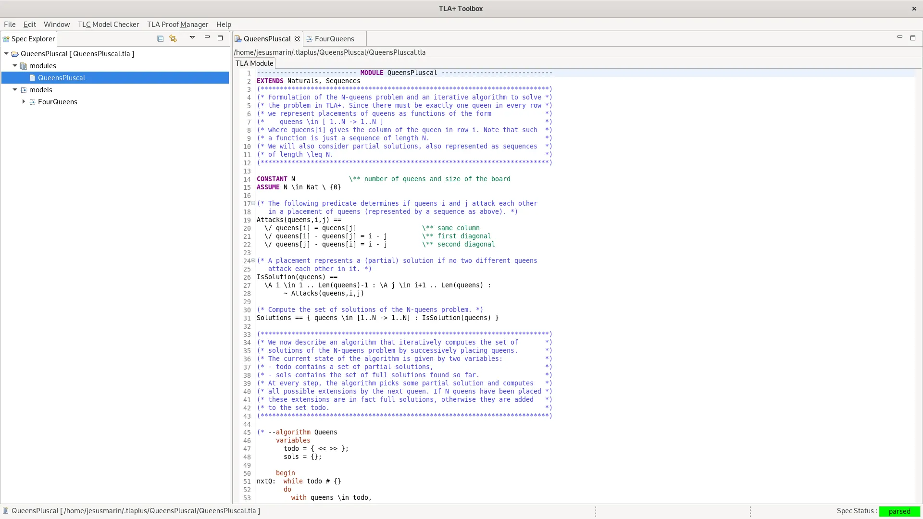The image size is (923, 519).
Task: Click the file path in the status bar
Action: (136, 511)
